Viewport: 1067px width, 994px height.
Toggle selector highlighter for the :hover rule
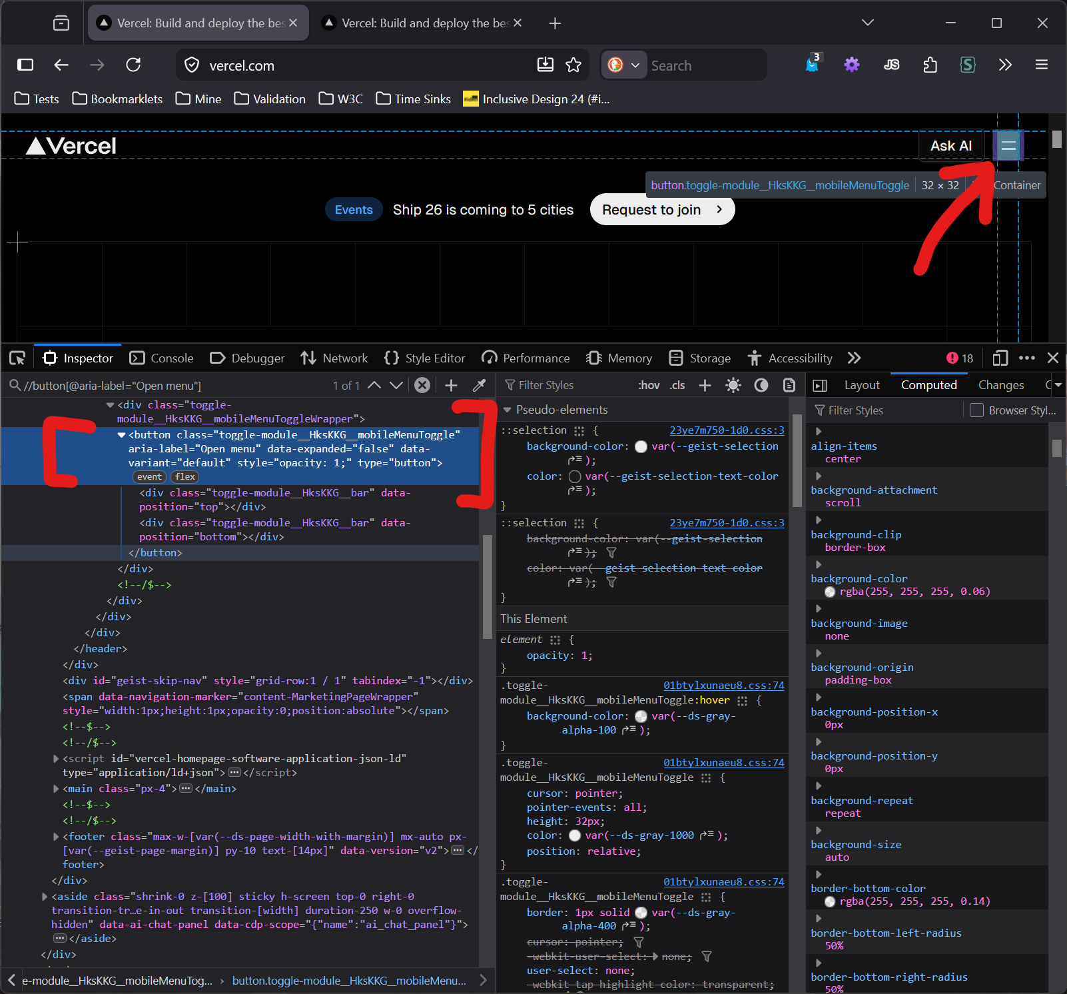click(743, 701)
